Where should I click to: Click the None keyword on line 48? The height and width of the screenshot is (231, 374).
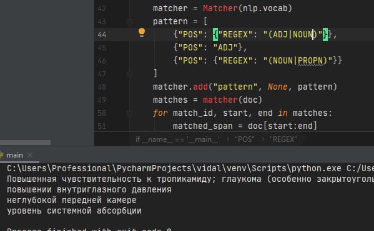coord(278,87)
